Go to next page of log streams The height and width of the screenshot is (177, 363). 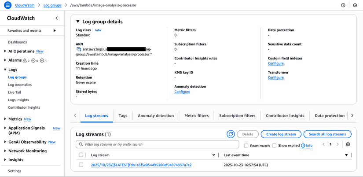(337, 144)
